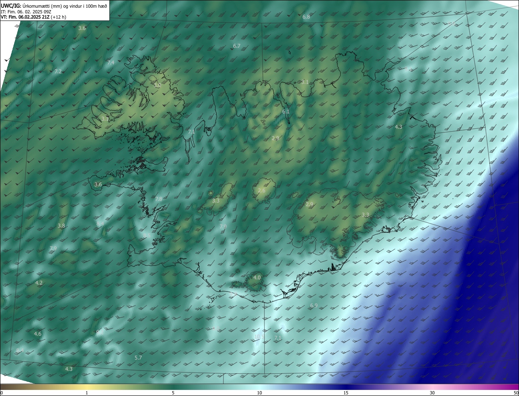
Task: Click the 7.4 value on the map
Action: point(111,62)
